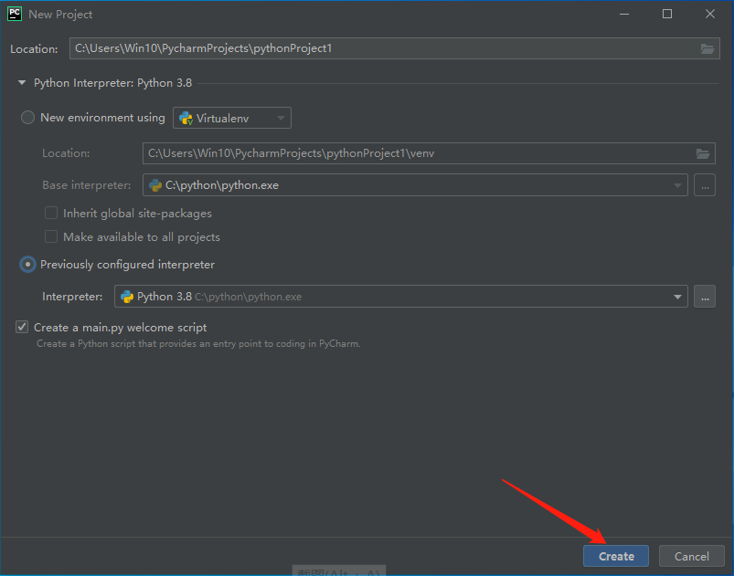Viewport: 734px width, 576px height.
Task: Open ellipsis button next to Interpreter dropdown
Action: 705,297
